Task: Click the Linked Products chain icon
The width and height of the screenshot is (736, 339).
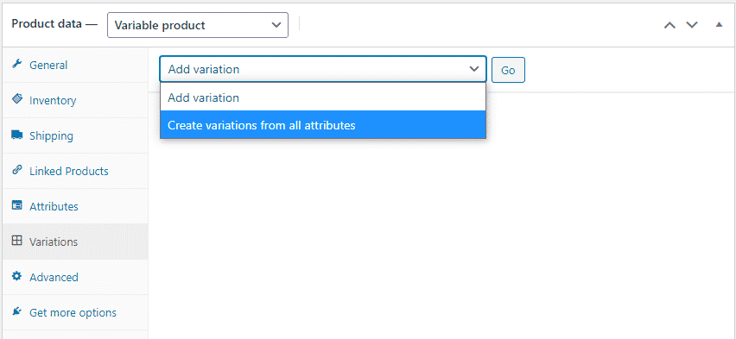Action: 17,170
